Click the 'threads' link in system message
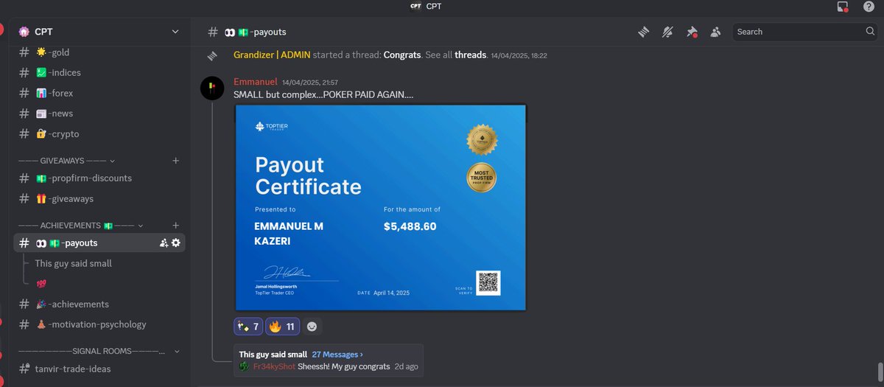Image resolution: width=884 pixels, height=387 pixels. click(470, 55)
